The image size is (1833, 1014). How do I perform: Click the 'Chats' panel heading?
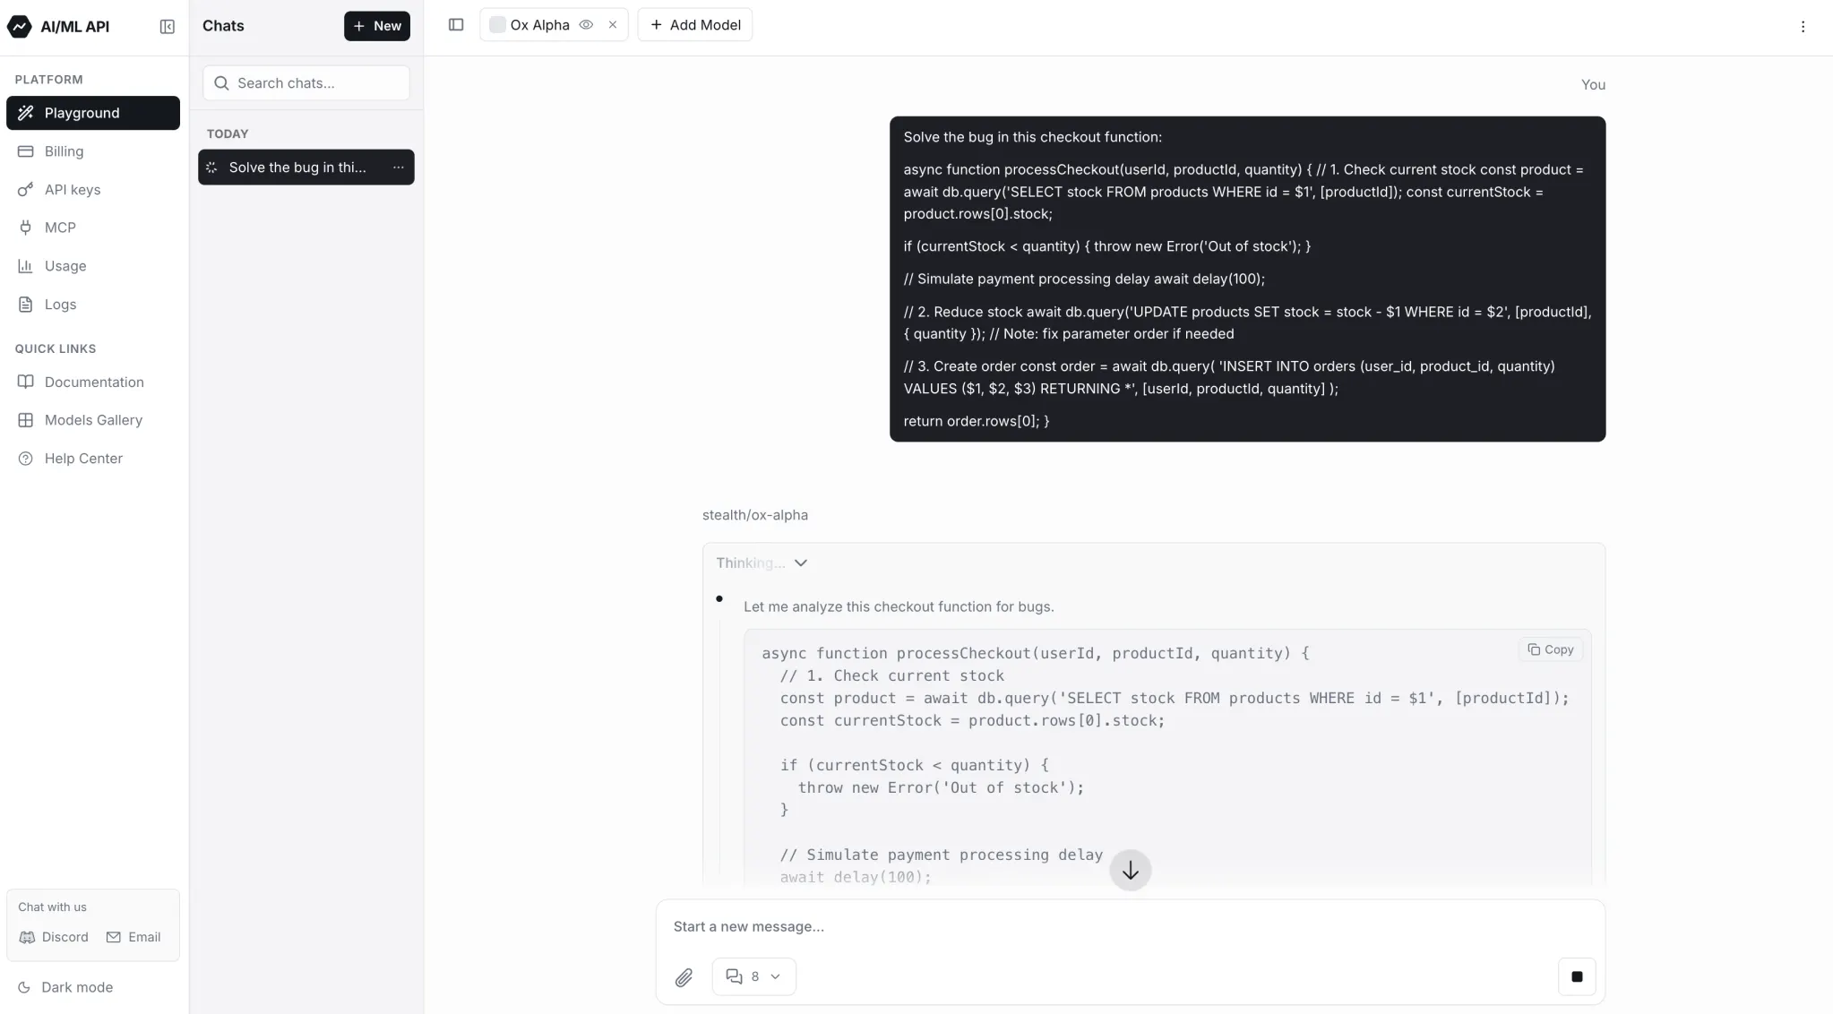click(x=223, y=26)
